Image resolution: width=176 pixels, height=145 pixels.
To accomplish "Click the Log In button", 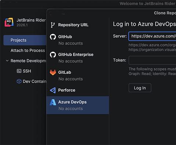I will (x=140, y=88).
